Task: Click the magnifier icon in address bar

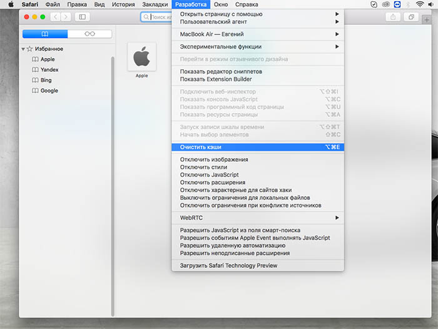Action: tap(146, 17)
